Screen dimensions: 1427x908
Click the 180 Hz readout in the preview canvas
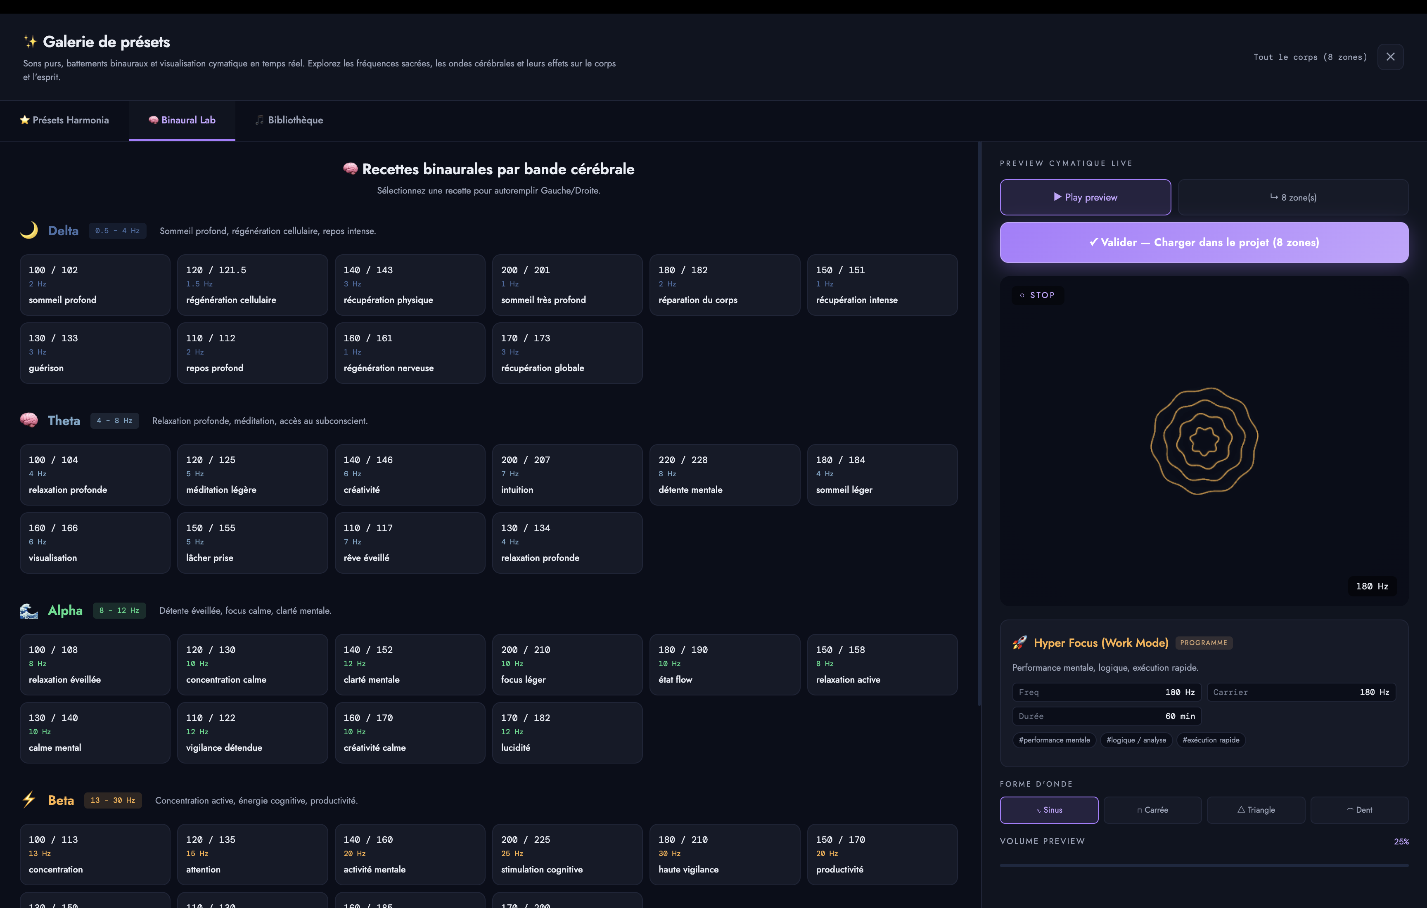1372,586
